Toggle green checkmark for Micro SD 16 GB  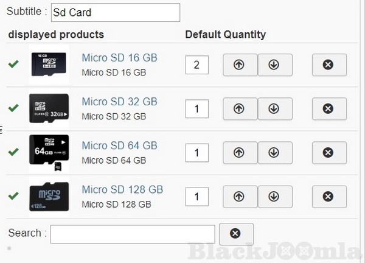pos(13,64)
